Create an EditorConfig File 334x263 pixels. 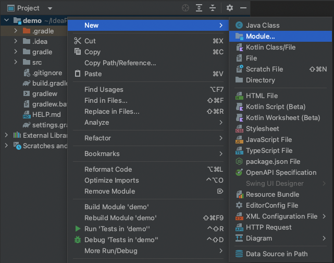[280, 206]
